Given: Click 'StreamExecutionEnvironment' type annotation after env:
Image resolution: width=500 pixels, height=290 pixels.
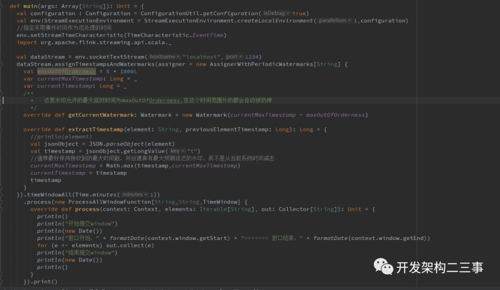Looking at the screenshot, I should 89,21.
